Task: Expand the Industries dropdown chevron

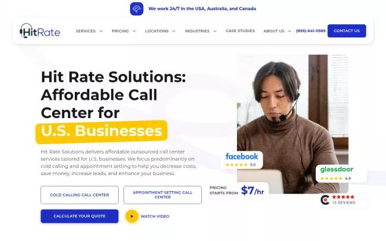Action: (x=215, y=31)
